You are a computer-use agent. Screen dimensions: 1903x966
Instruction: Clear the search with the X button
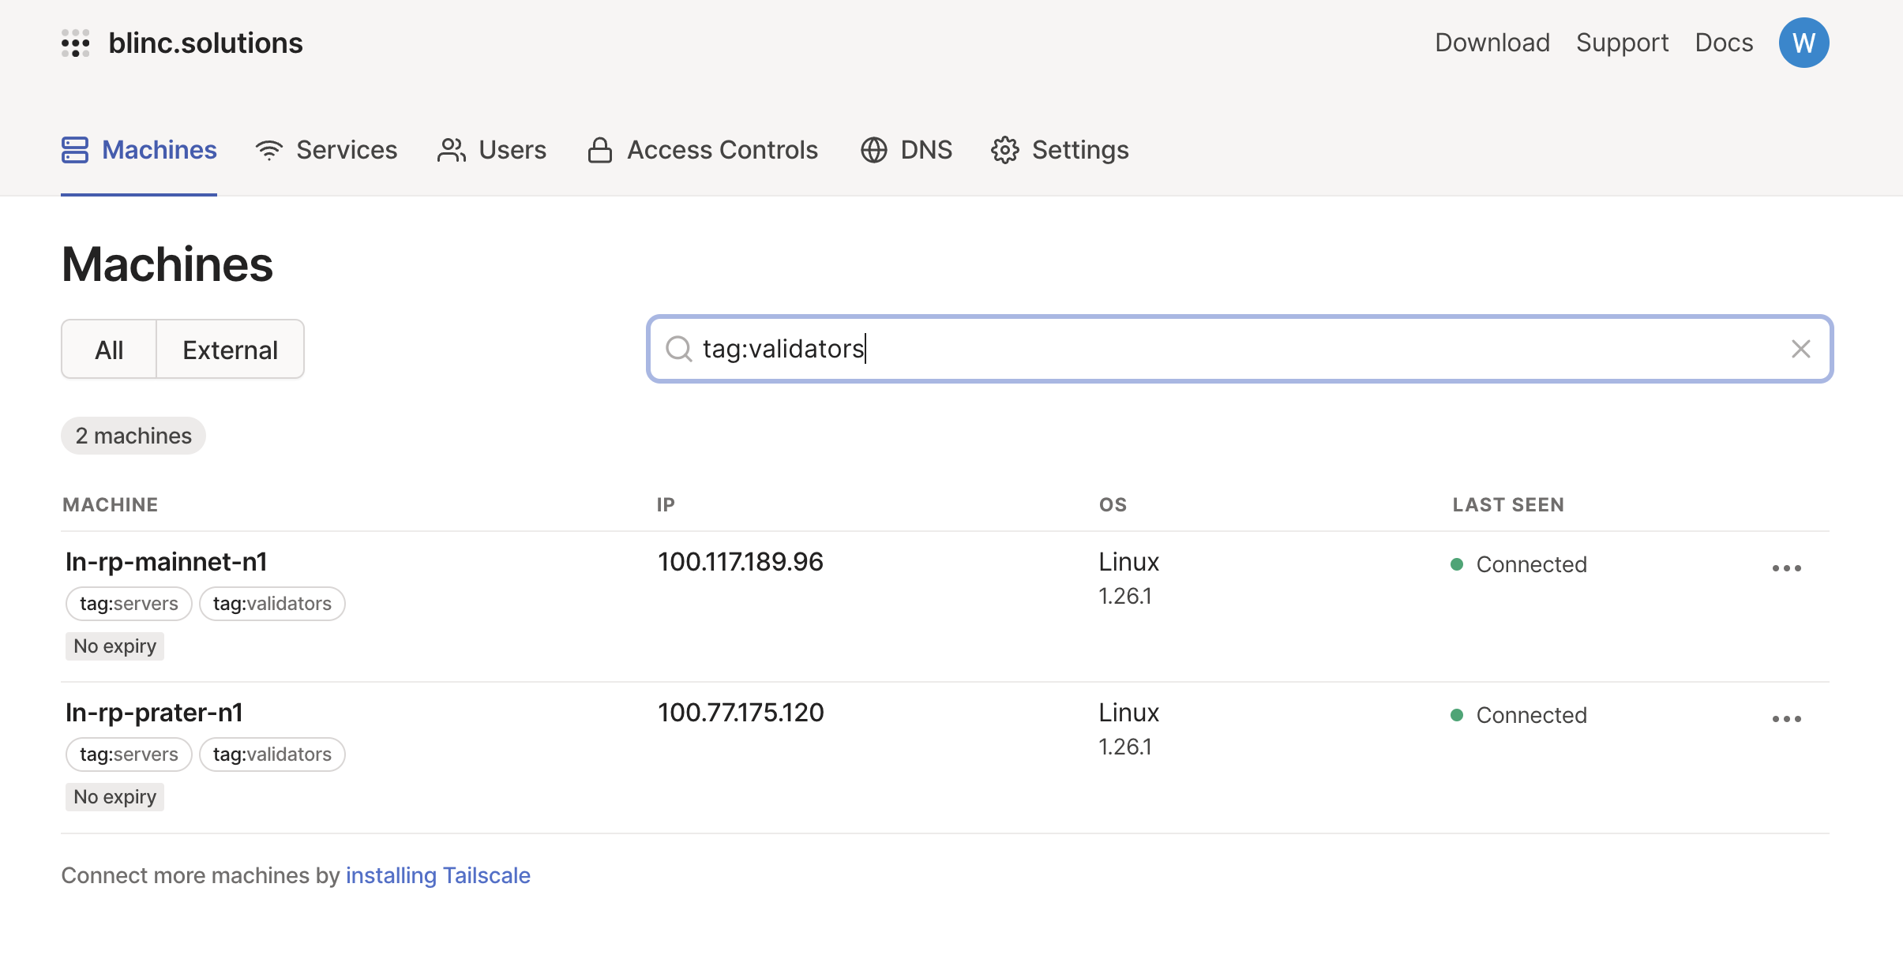pos(1800,349)
